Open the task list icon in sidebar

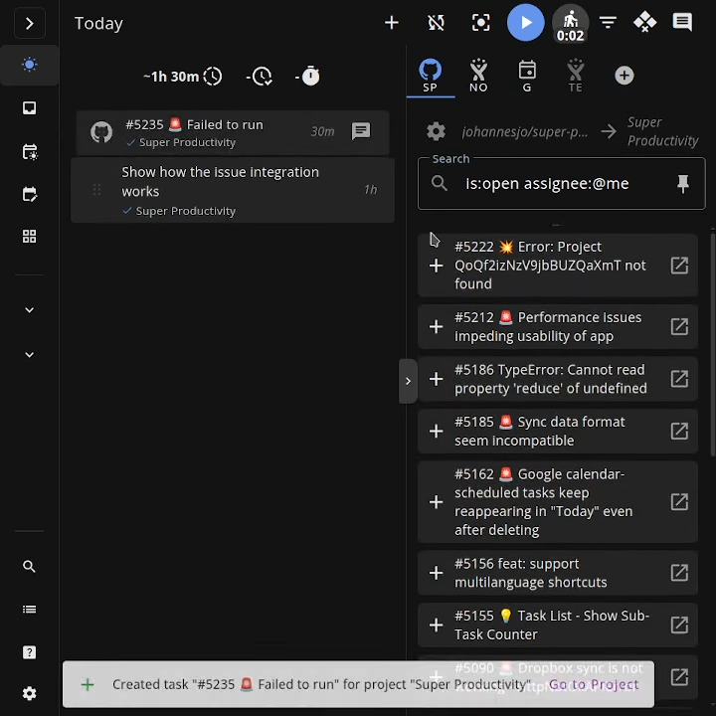pyautogui.click(x=29, y=610)
